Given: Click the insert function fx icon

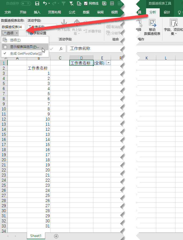Looking at the screenshot, I should point(61,48).
